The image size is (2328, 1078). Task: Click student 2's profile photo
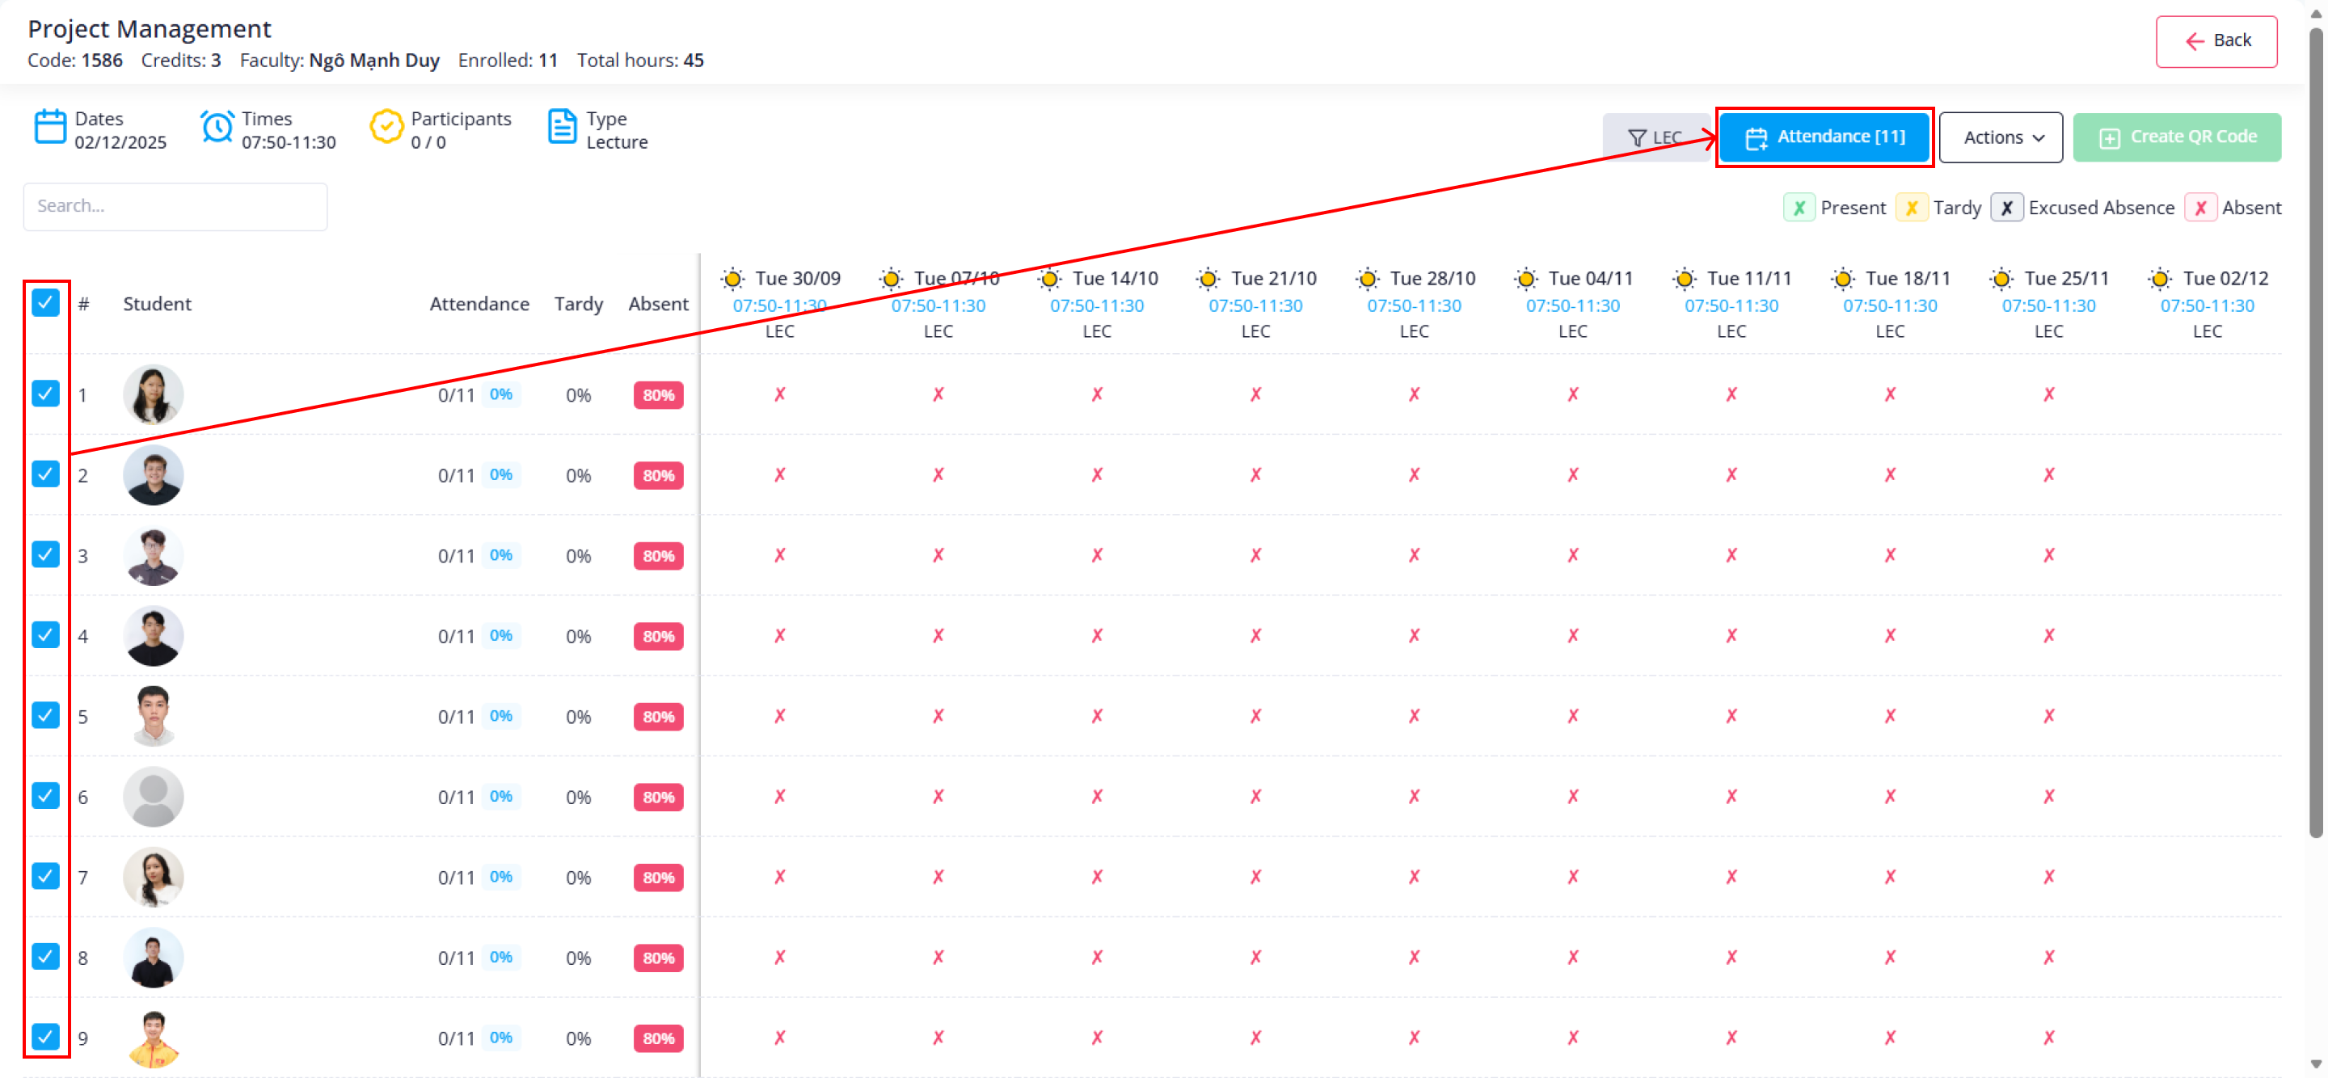153,474
